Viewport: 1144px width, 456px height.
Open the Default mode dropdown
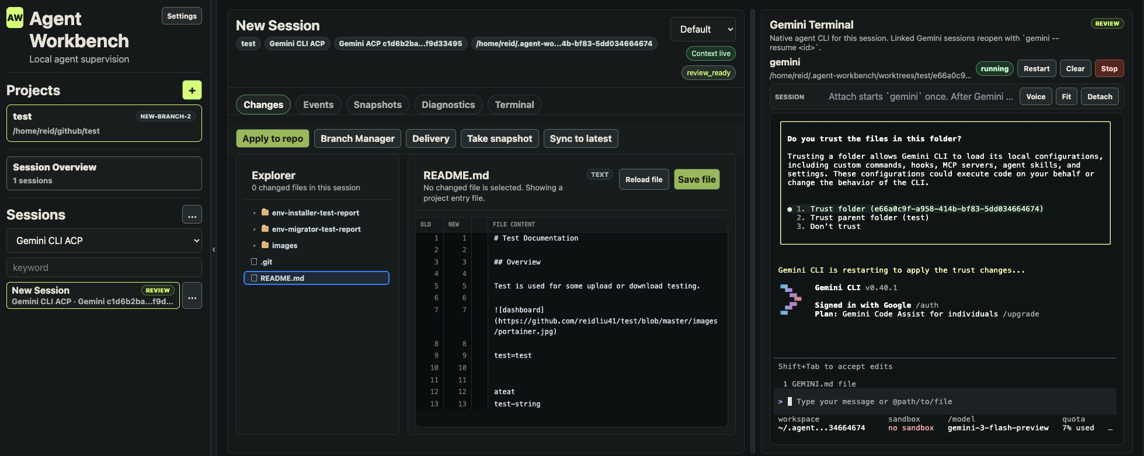[703, 29]
